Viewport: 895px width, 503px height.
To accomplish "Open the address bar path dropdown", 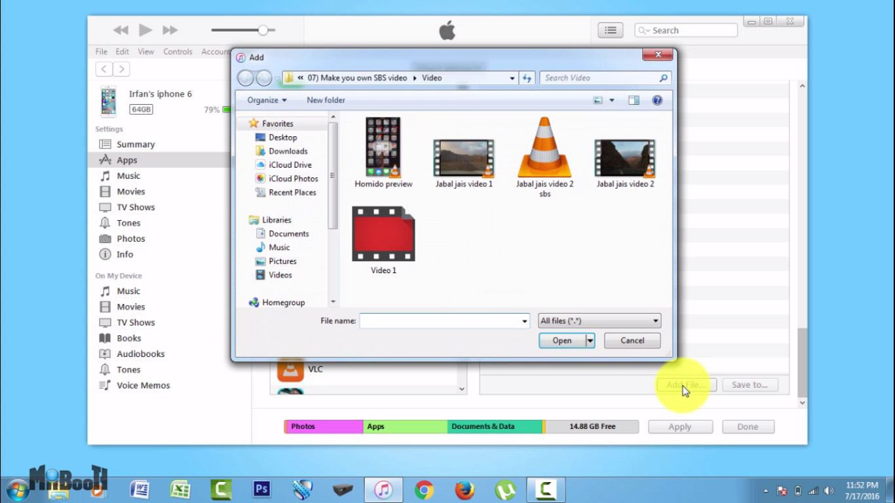I will tap(512, 78).
